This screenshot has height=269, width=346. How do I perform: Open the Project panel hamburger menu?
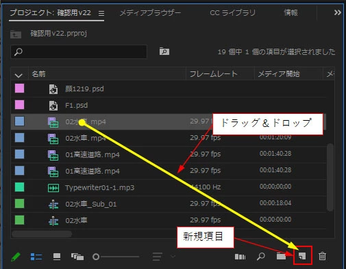pos(101,14)
